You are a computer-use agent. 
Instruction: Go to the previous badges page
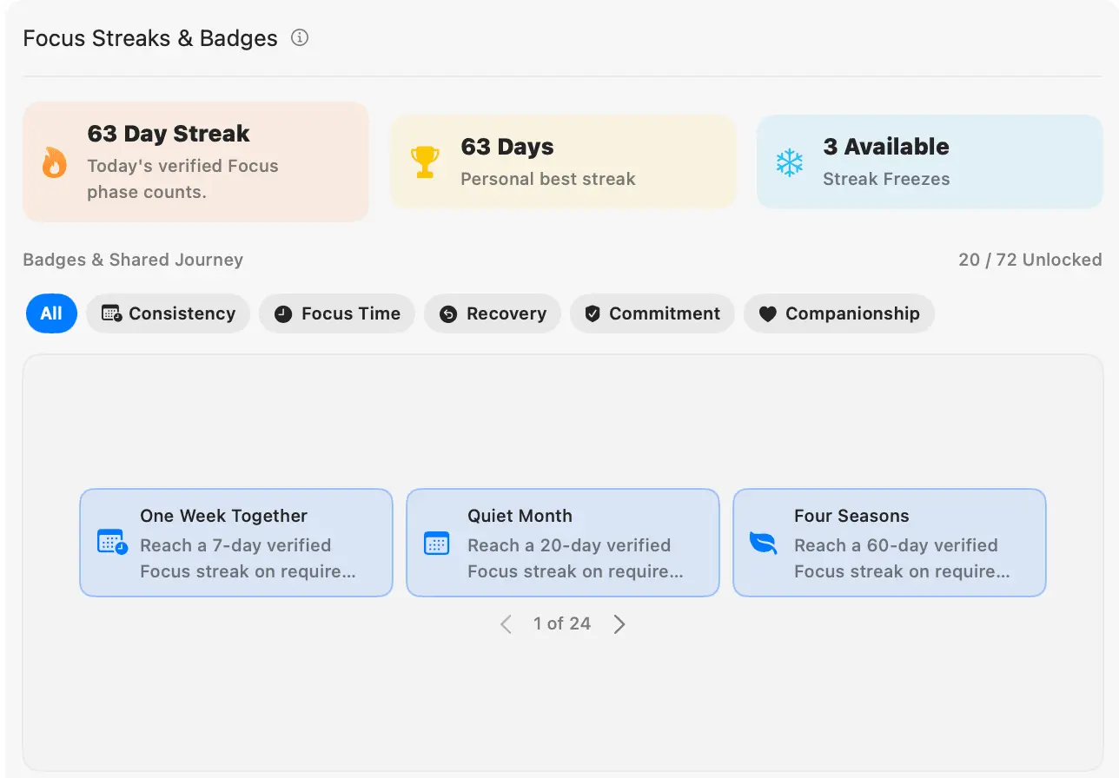(506, 624)
